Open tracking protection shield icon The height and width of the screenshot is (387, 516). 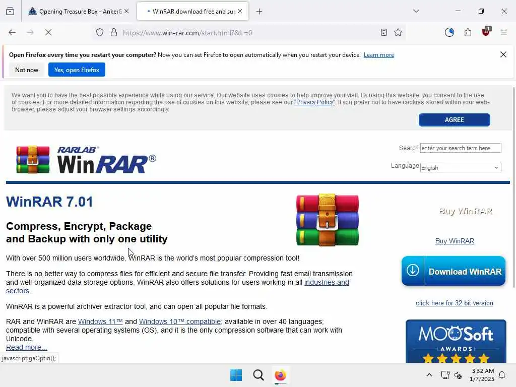coord(100,32)
